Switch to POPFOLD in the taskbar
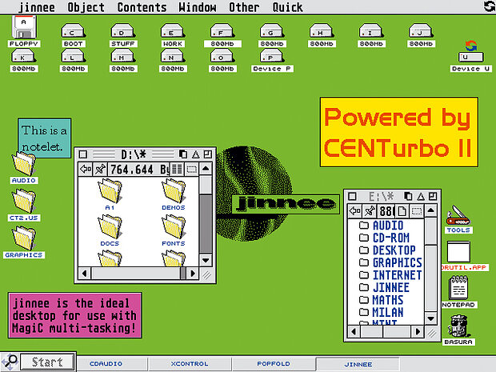This screenshot has height=372, width=496. coord(274,364)
